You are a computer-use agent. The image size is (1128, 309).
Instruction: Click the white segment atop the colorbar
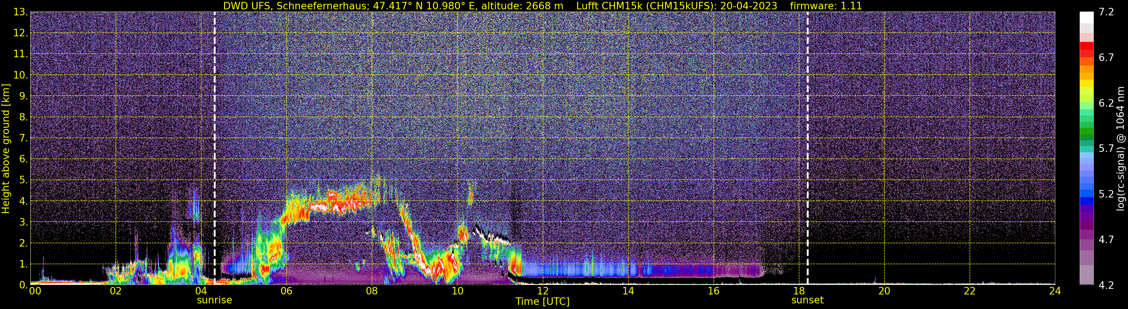point(1086,18)
